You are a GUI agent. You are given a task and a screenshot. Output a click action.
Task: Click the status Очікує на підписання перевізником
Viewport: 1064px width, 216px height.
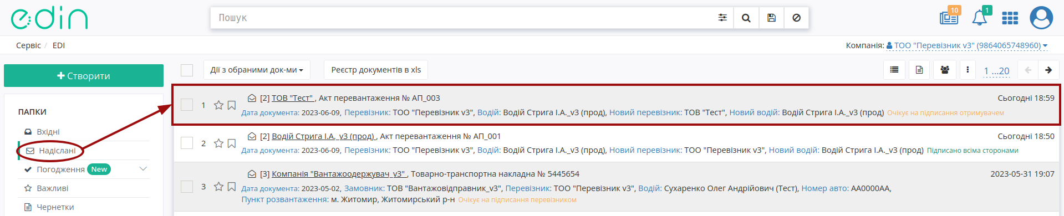pyautogui.click(x=517, y=200)
